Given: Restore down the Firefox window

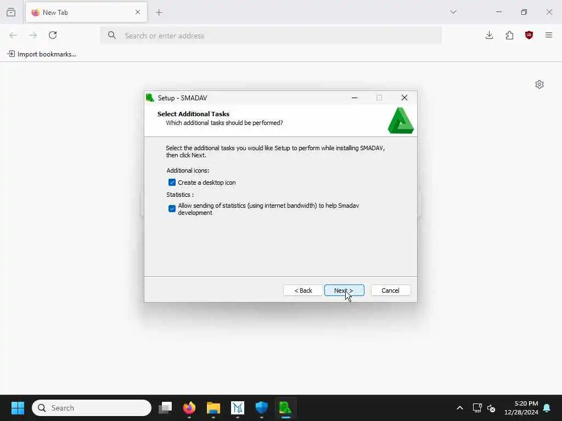Looking at the screenshot, I should pyautogui.click(x=524, y=12).
